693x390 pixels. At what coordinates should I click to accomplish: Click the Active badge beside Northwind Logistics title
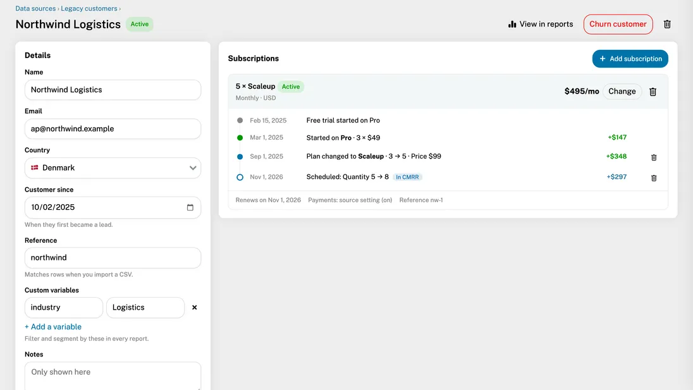point(140,24)
